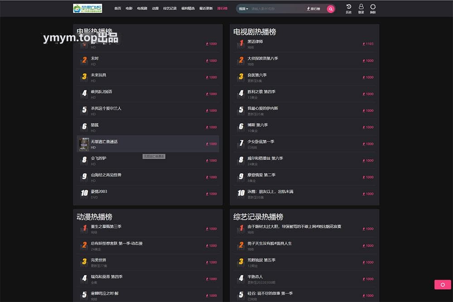The height and width of the screenshot is (302, 453).
Task: Click the rank 3 badge beside 未来玩具
Action: tap(84, 77)
